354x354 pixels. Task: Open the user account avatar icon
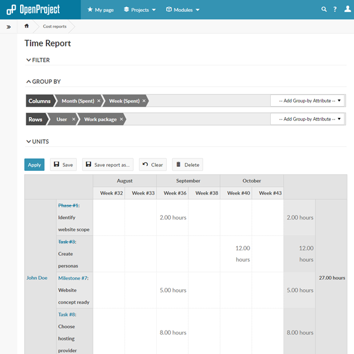347,9
